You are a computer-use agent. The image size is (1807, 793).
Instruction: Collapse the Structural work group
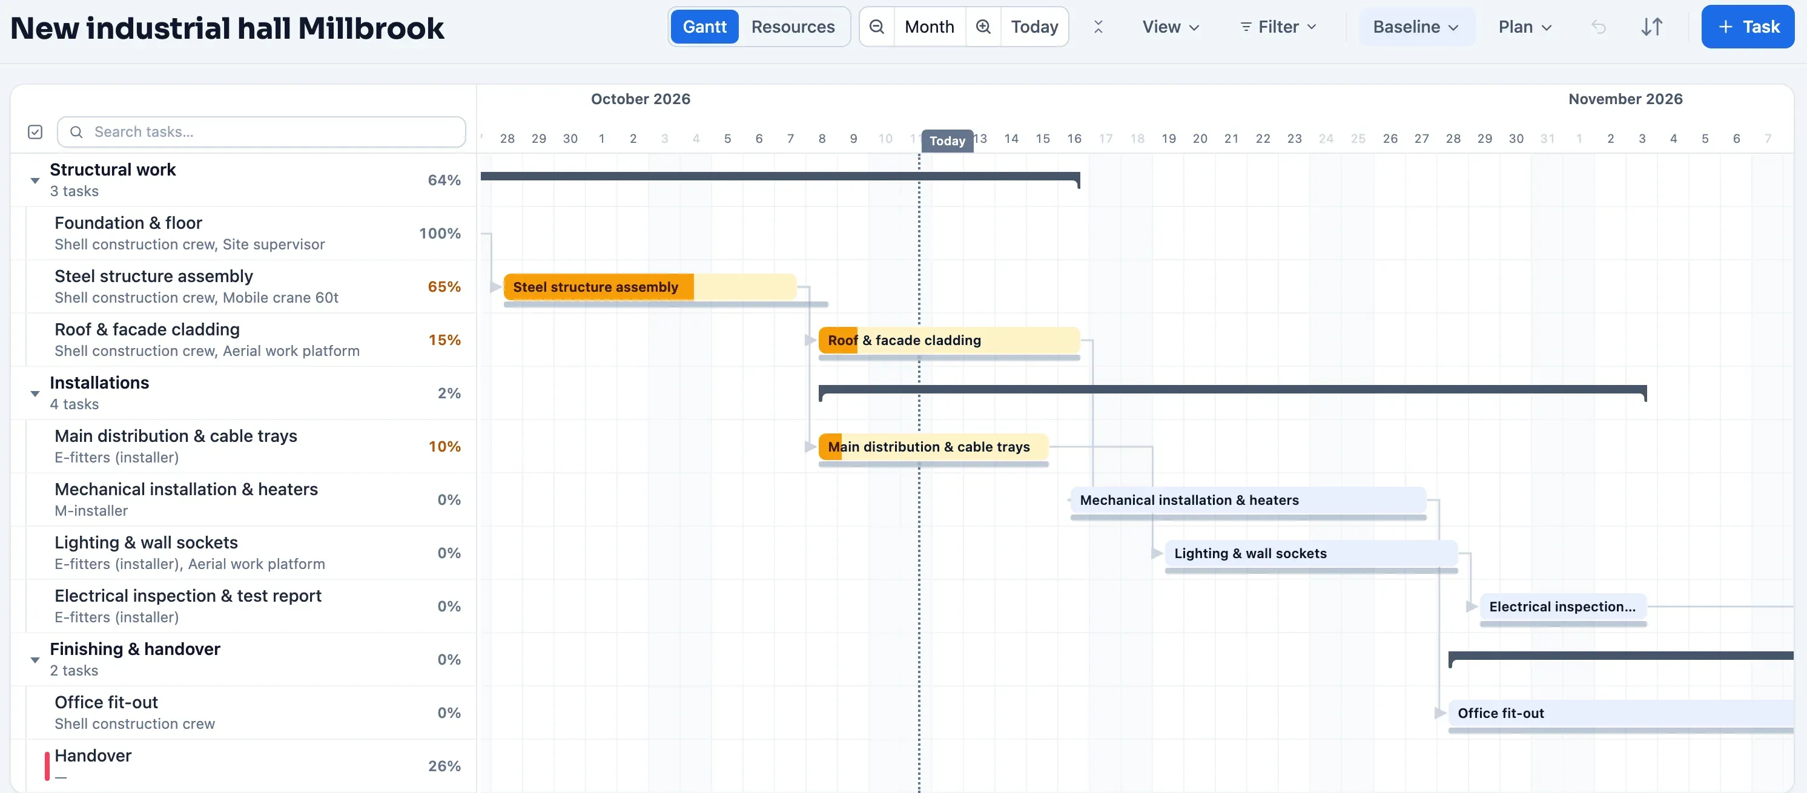[x=35, y=181]
